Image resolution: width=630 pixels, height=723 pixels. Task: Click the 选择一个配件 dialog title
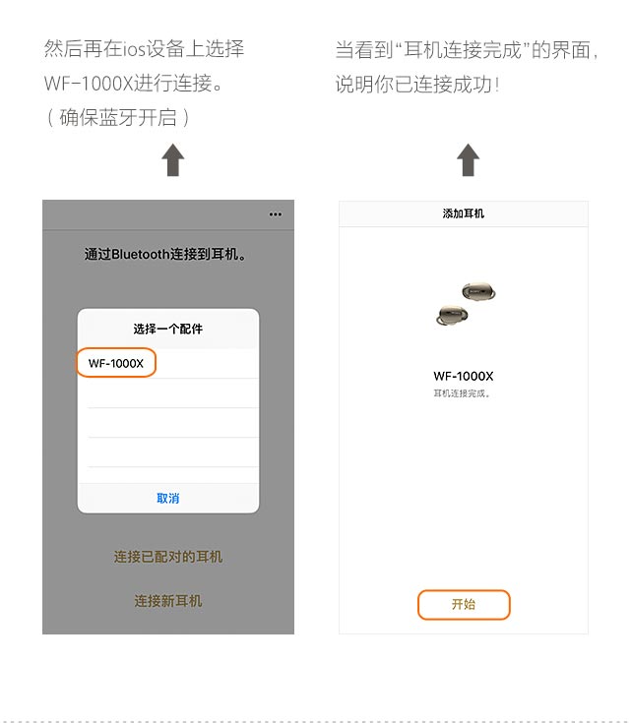point(168,329)
